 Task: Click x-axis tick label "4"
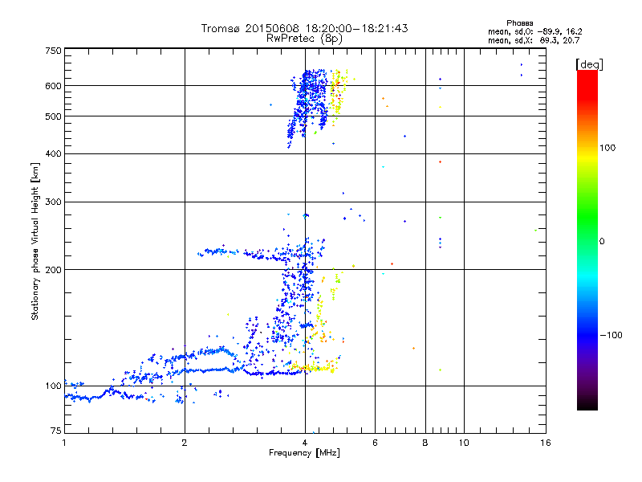(305, 443)
